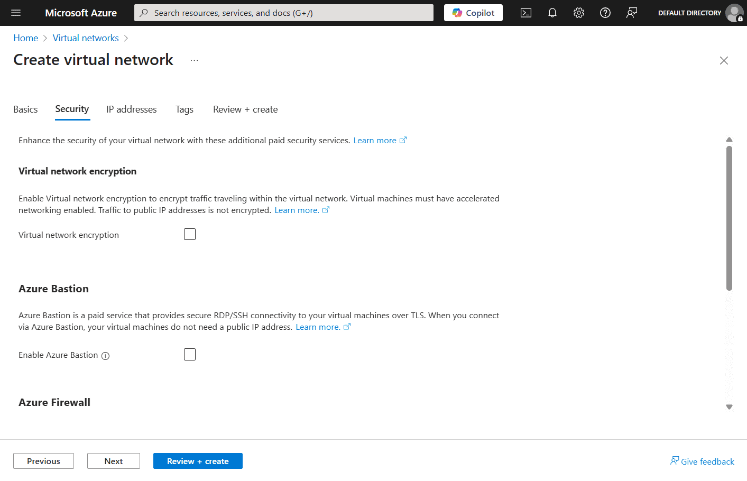Click external link icon after encryption Learn more
747x481 pixels.
pos(326,210)
